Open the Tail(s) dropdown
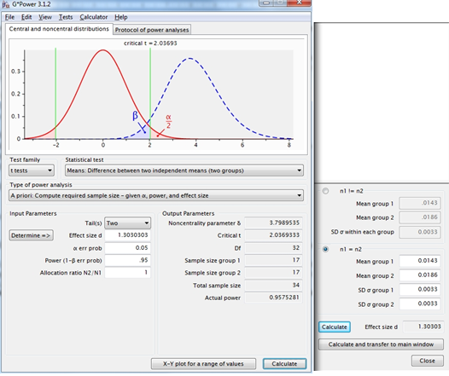 pyautogui.click(x=127, y=223)
